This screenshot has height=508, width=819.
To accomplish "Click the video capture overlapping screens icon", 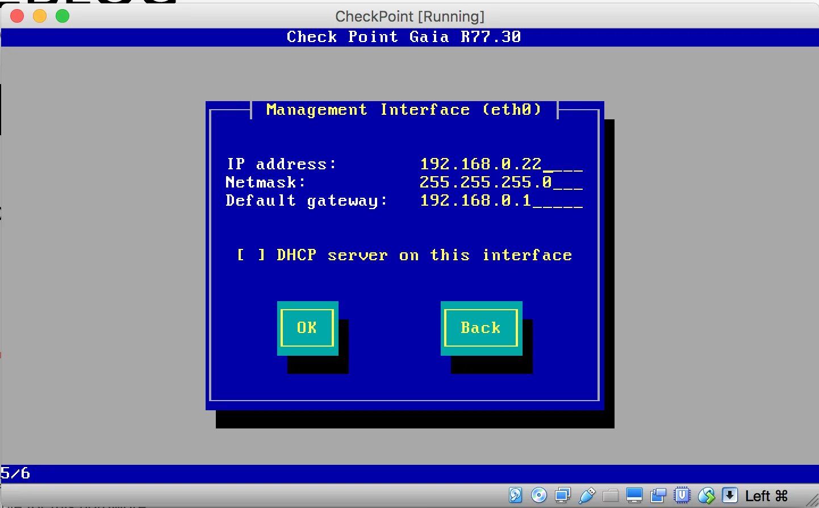I will click(658, 495).
